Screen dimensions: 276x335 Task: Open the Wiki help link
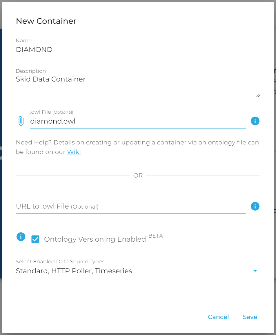(x=74, y=152)
